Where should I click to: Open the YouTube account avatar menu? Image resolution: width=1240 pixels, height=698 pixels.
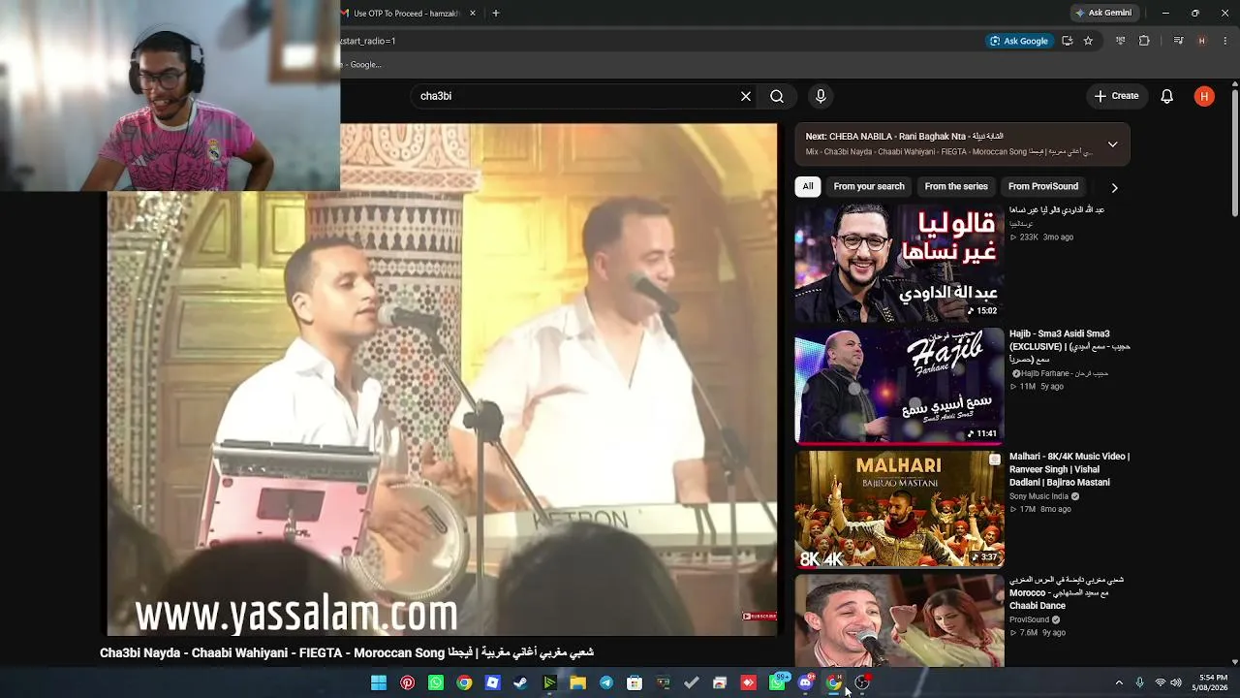[x=1204, y=96]
